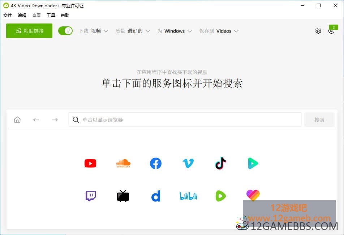Click the 搜索 search button
The height and width of the screenshot is (235, 344).
tap(319, 120)
